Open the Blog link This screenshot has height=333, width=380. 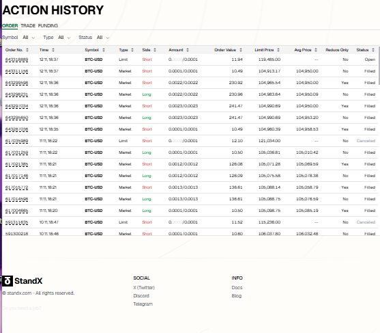coord(237,296)
